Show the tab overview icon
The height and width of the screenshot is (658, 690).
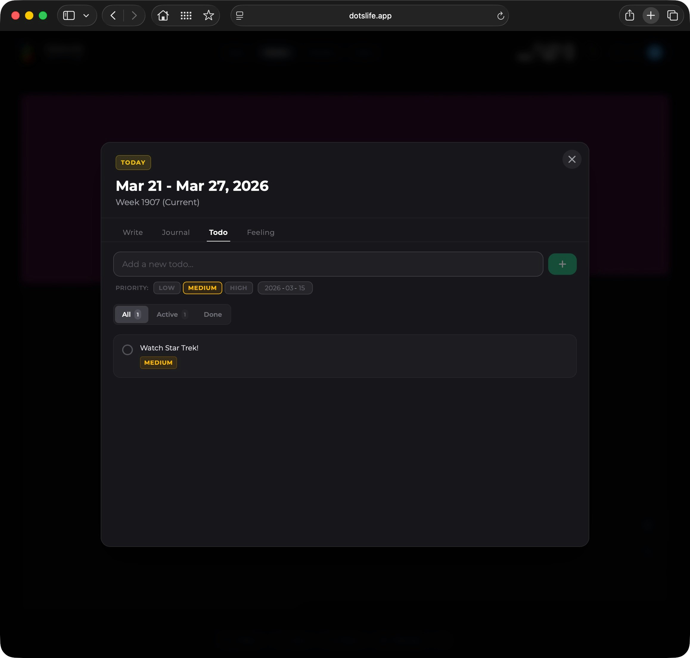[x=672, y=15]
